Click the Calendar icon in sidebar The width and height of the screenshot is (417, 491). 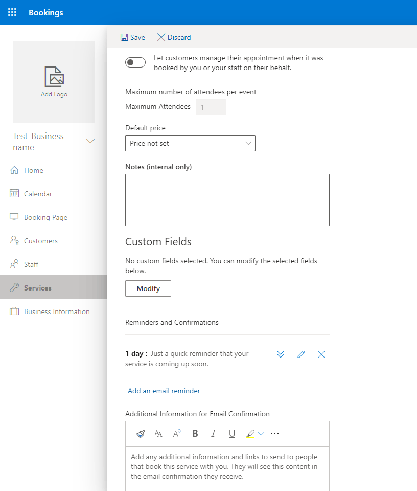(x=14, y=193)
